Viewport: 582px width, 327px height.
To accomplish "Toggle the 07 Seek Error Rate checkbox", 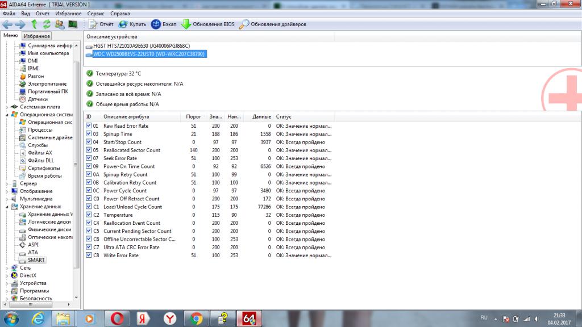I will tap(89, 158).
